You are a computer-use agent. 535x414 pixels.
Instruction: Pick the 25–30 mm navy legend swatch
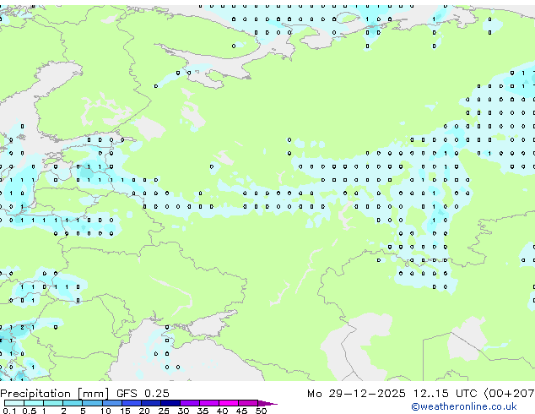coord(170,403)
